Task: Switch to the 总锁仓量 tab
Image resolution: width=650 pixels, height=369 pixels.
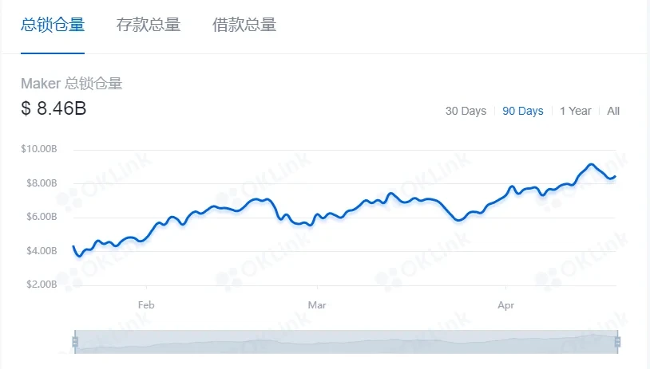Action: (53, 25)
